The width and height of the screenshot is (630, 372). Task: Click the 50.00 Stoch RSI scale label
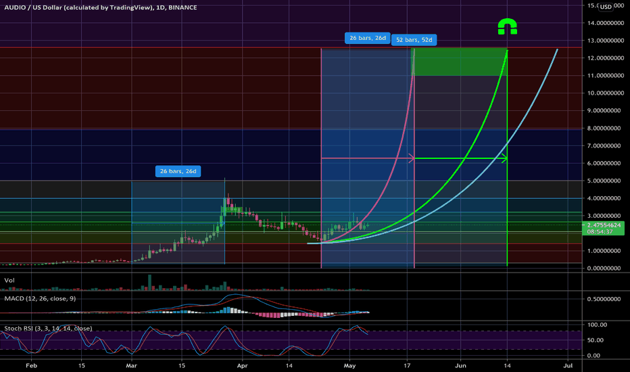[596, 340]
